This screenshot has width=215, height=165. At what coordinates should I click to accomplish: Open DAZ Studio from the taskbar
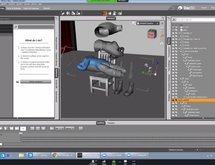(87, 155)
